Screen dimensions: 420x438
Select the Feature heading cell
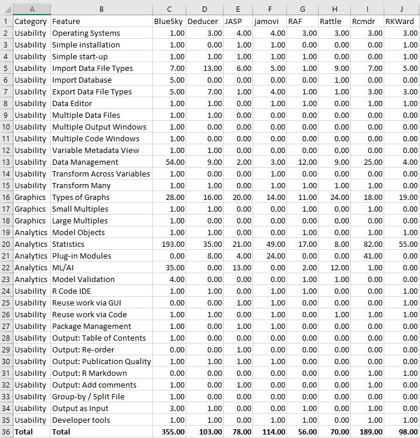coord(101,22)
